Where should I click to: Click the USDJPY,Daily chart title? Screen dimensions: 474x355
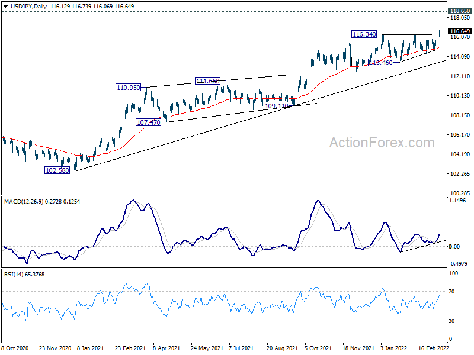point(28,7)
